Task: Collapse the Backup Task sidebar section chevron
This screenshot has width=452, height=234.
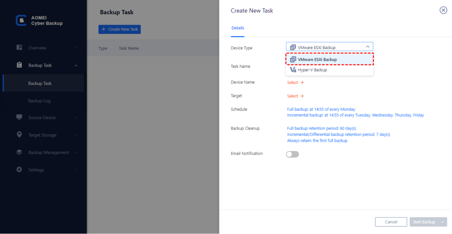Action: coord(76,66)
